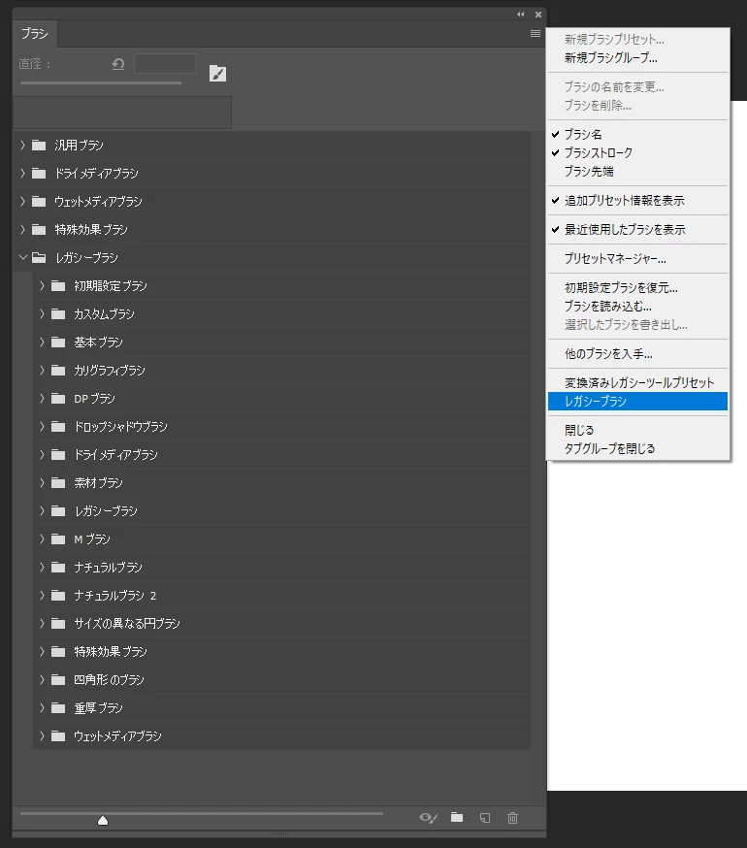Expand the top-level ドライメディアブラシ group chevron

click(x=22, y=173)
